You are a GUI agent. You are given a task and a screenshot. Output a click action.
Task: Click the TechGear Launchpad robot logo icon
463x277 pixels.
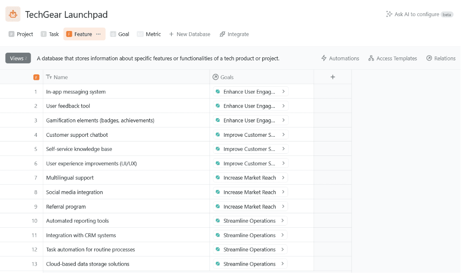tap(13, 14)
